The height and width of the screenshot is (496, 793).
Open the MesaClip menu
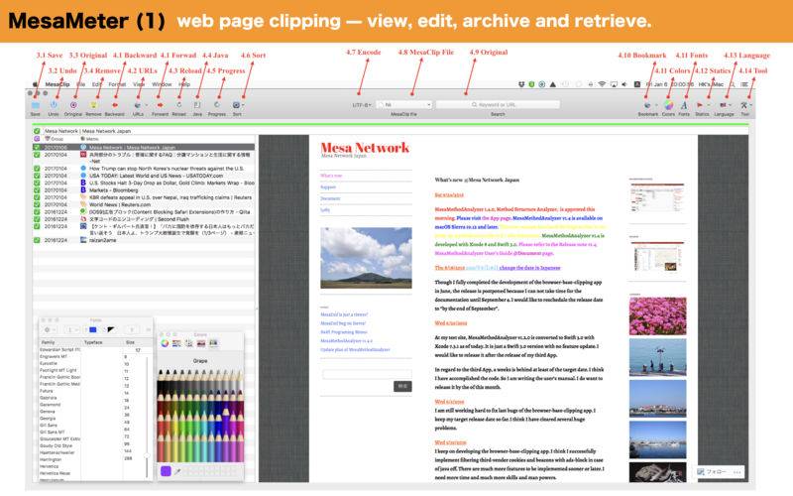[57, 84]
